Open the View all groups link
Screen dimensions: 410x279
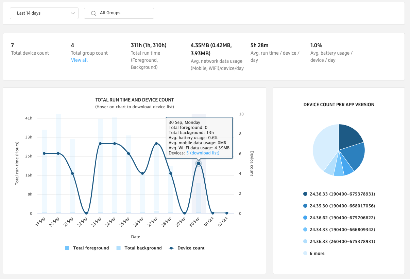tap(79, 60)
